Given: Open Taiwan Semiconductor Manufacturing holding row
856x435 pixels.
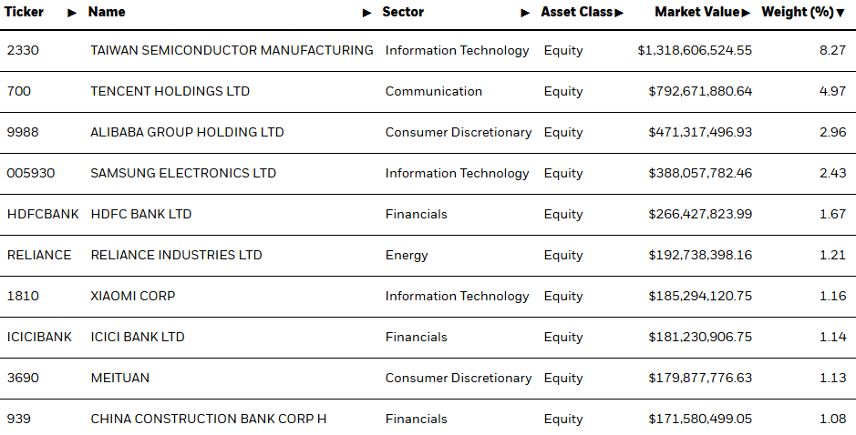Looking at the screenshot, I should pyautogui.click(x=428, y=51).
